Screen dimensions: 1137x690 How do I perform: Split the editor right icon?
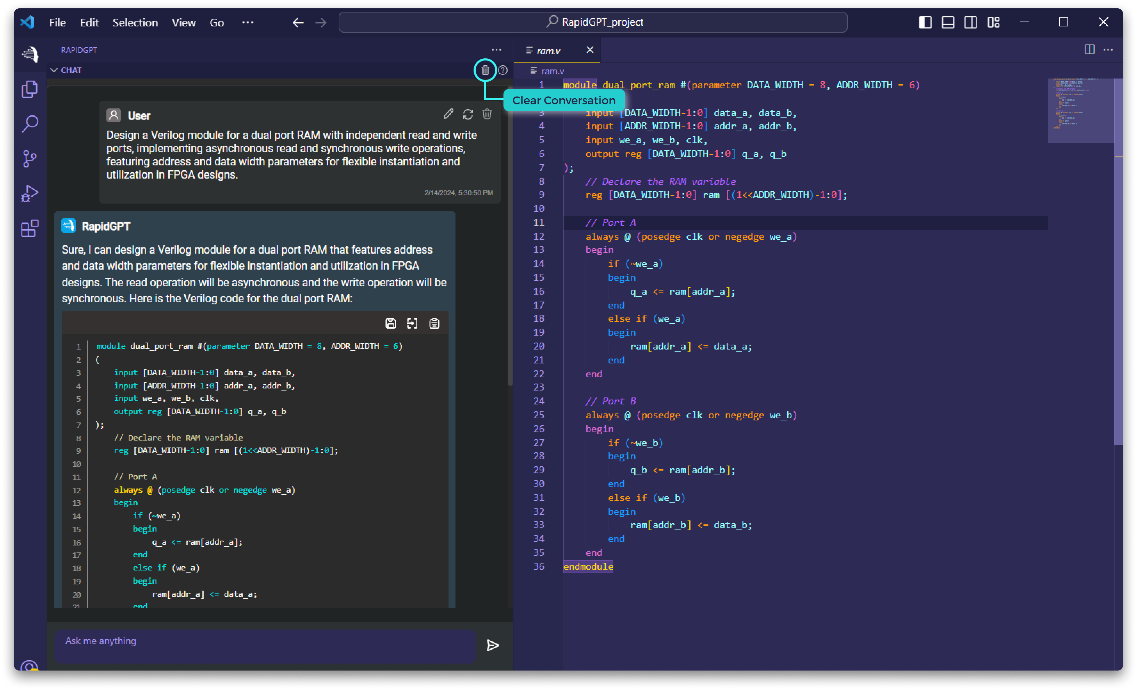point(1089,50)
